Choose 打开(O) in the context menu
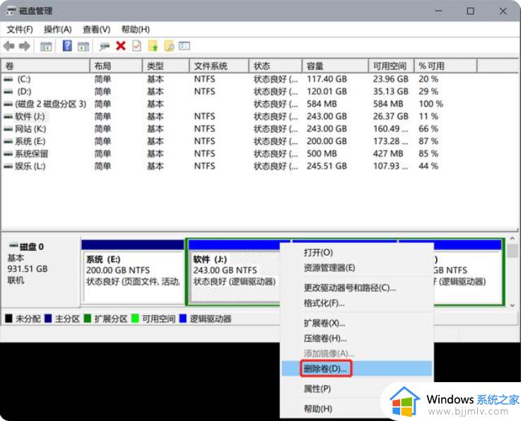The image size is (523, 421). [357, 252]
